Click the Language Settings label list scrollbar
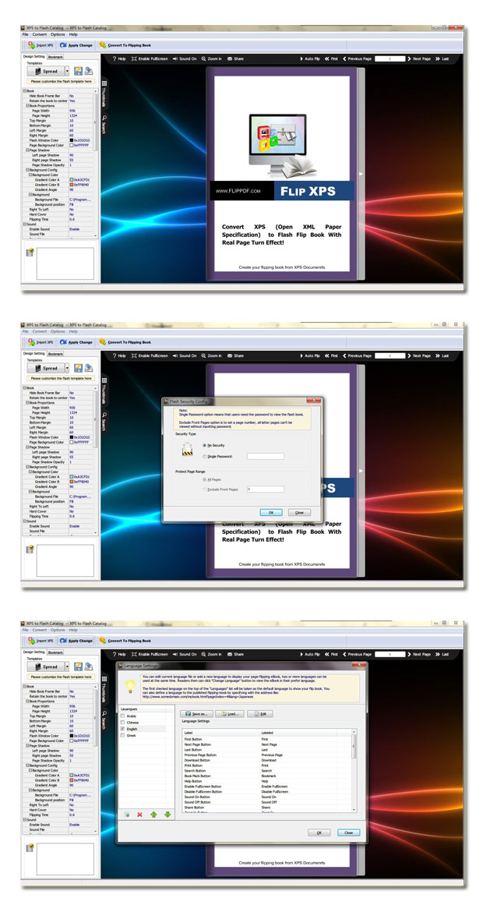Viewport: 483px width, 912px height. tap(354, 770)
